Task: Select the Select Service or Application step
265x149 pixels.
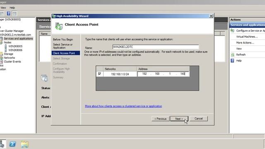Action: coord(63,46)
